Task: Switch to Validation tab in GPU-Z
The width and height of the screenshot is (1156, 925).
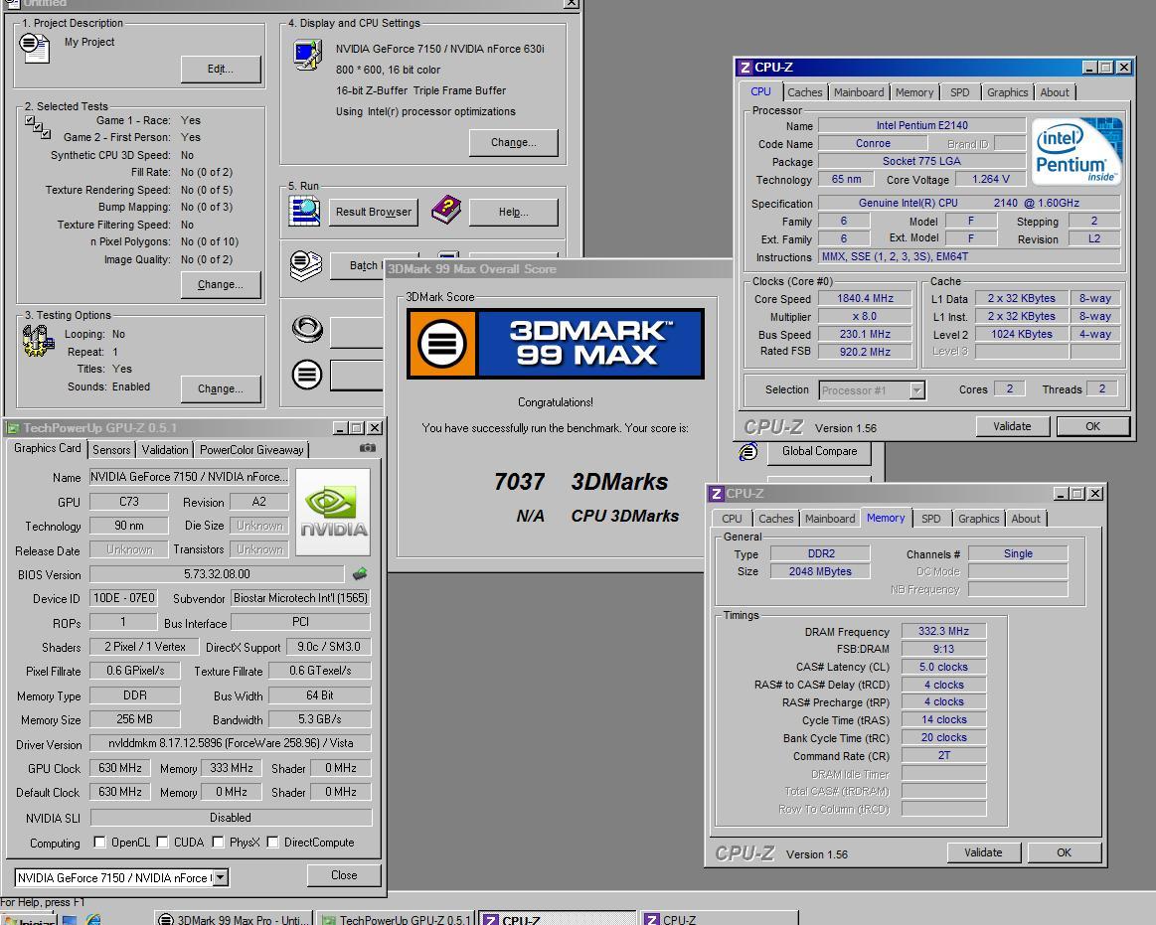Action: coord(164,450)
